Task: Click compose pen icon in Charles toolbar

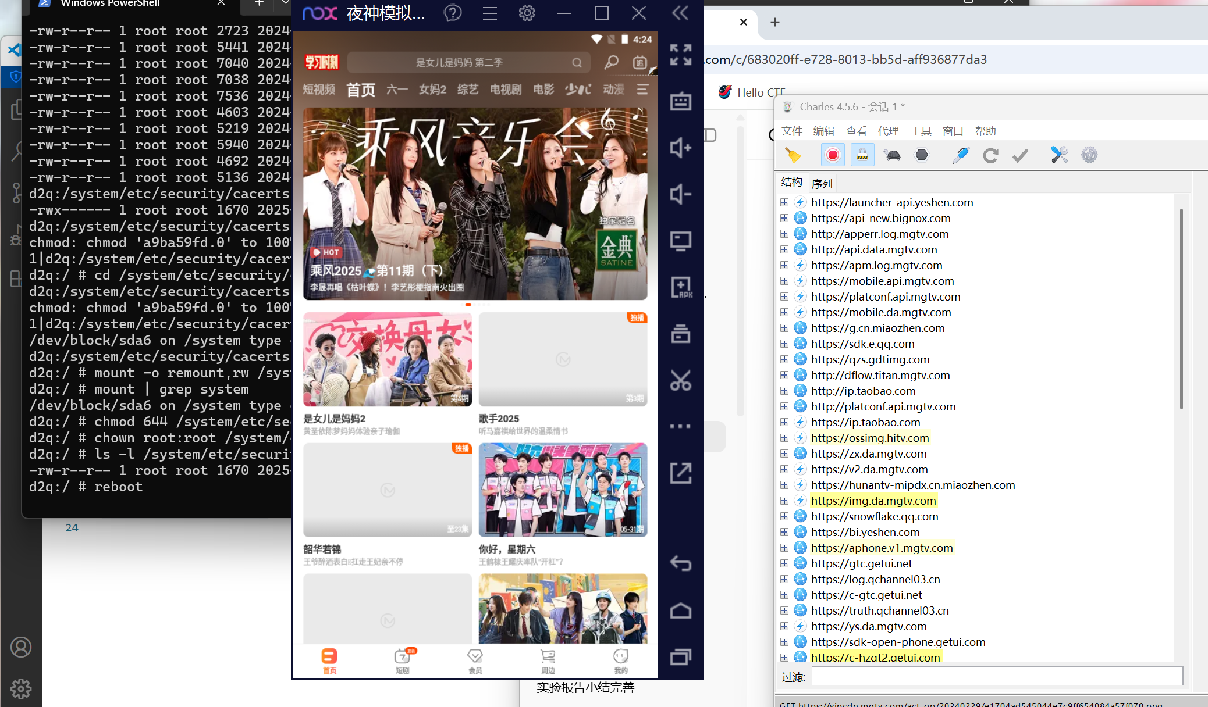Action: click(961, 155)
